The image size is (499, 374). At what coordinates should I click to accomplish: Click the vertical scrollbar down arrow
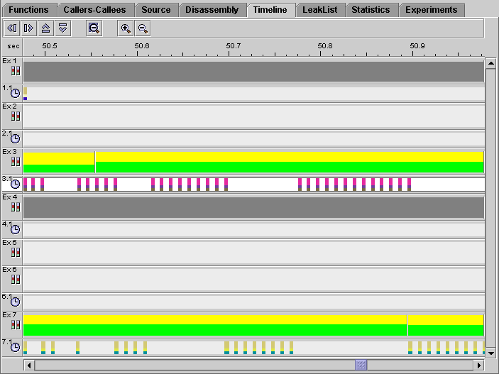[490, 353]
